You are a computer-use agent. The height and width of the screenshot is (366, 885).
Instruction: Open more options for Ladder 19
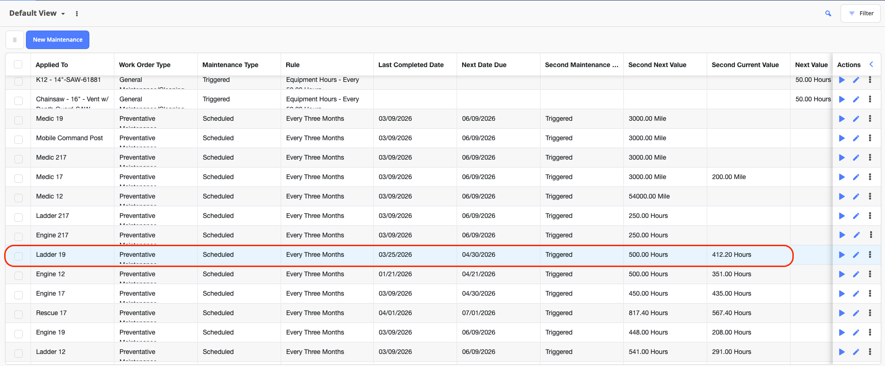(870, 255)
